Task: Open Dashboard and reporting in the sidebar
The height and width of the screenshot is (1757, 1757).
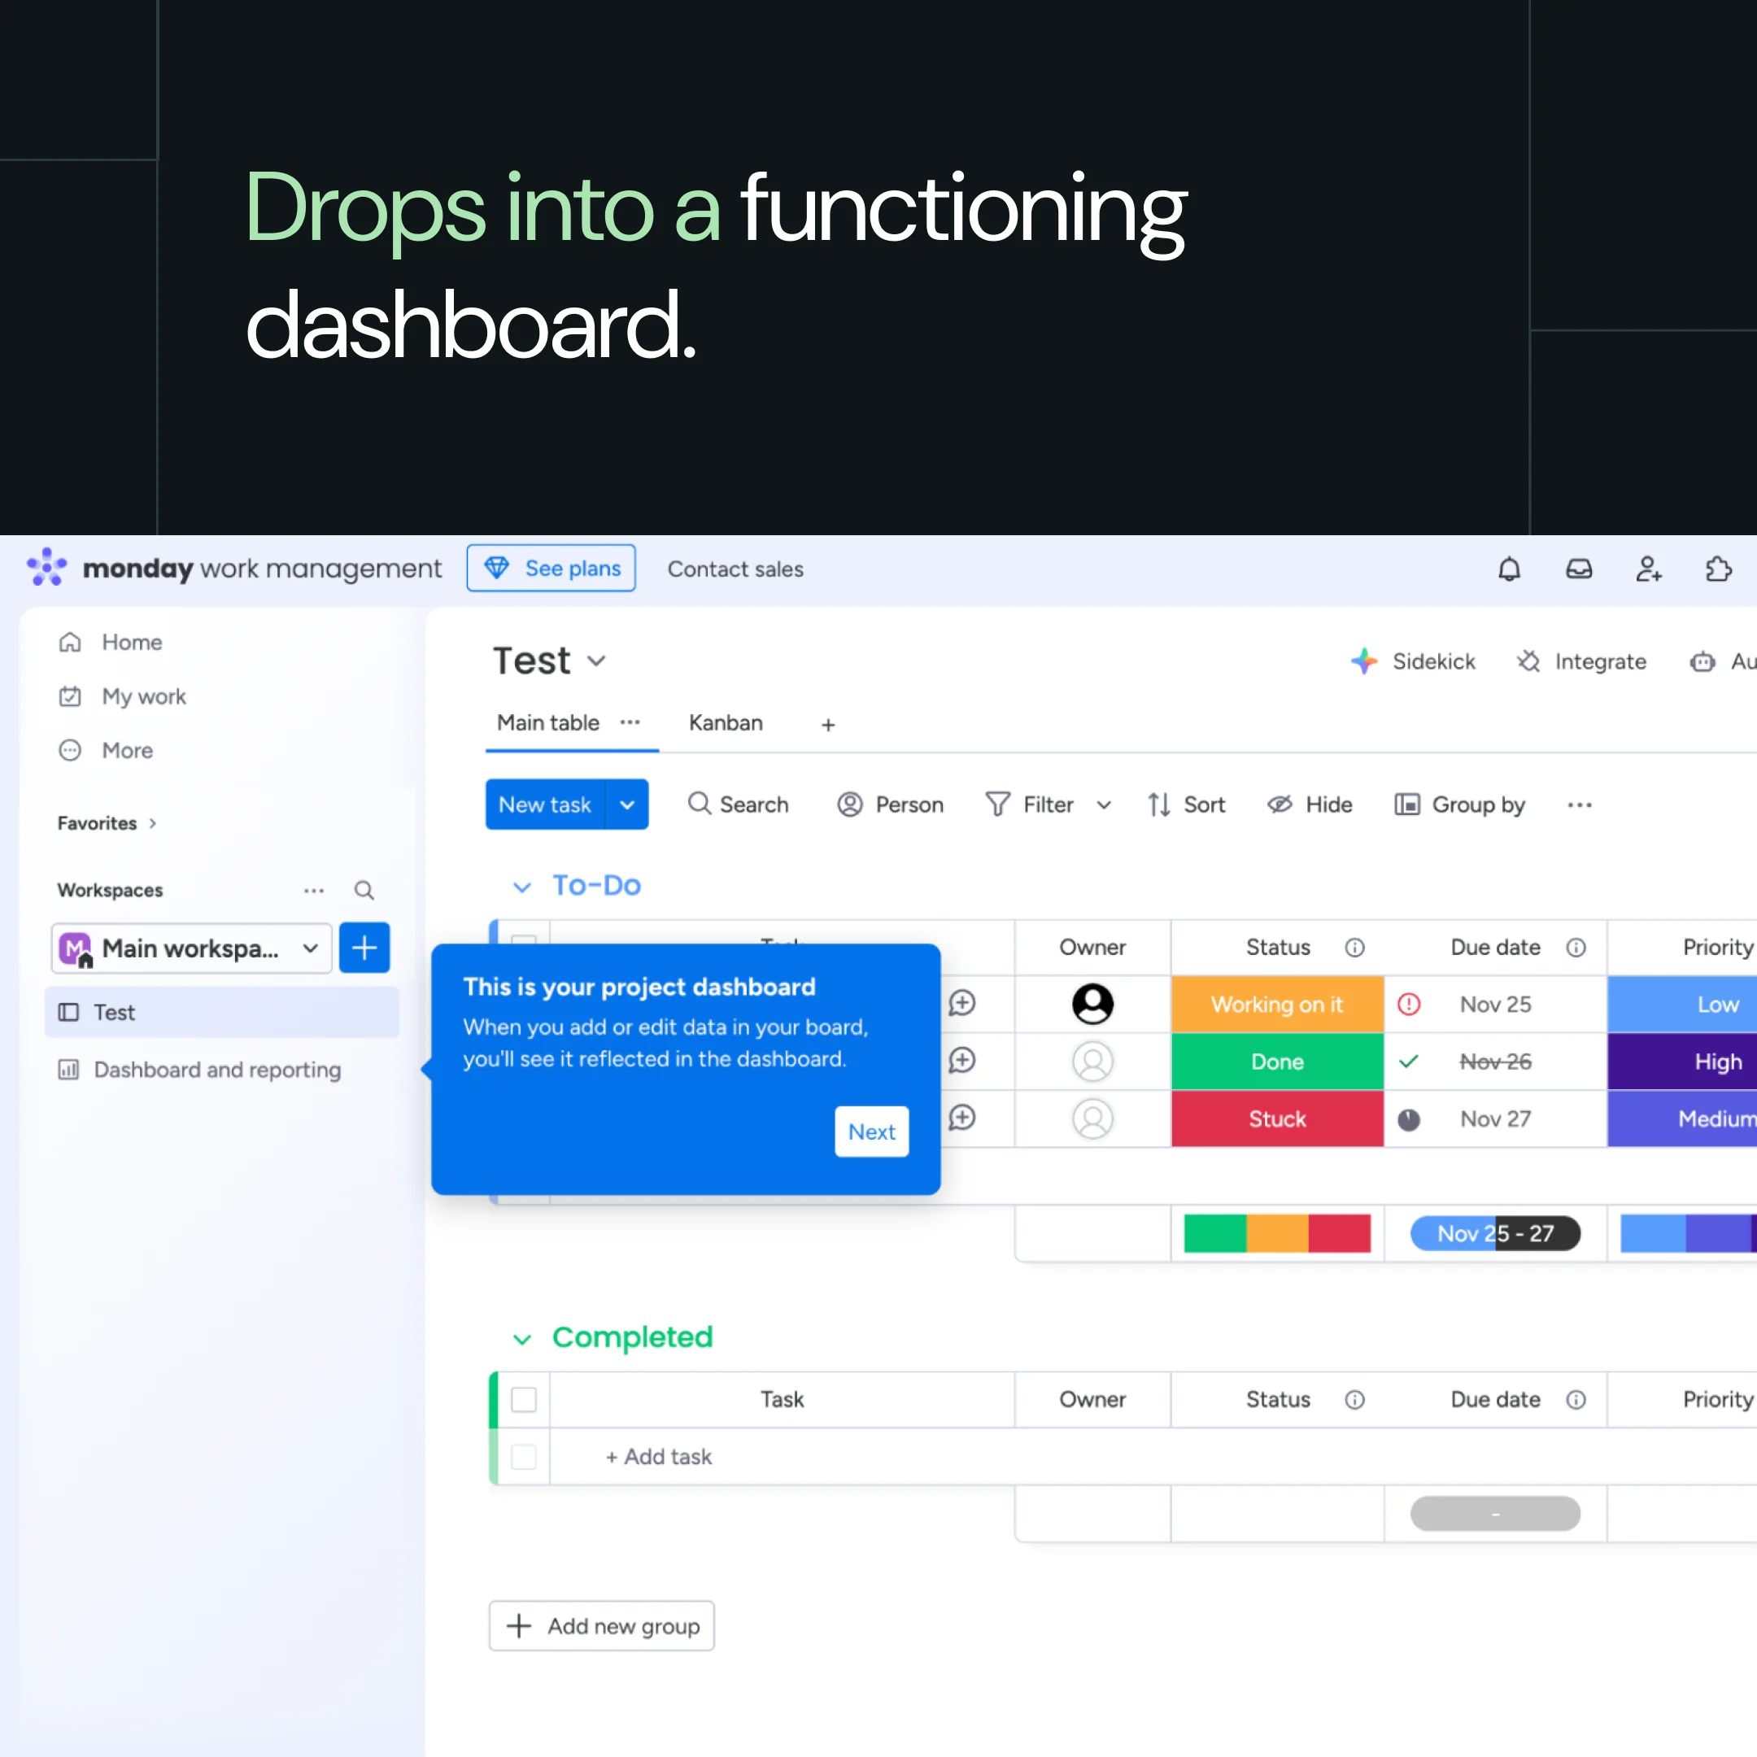Action: [216, 1070]
